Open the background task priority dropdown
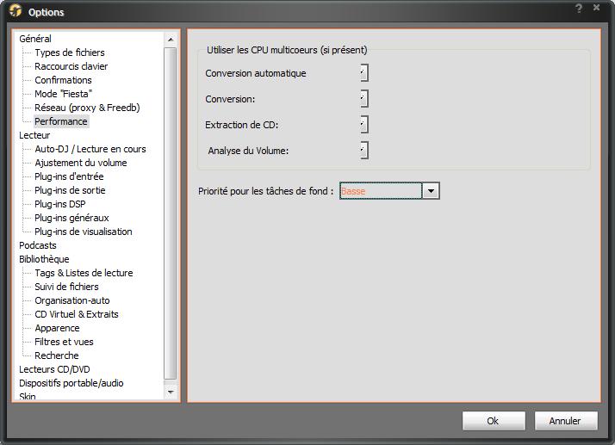The image size is (615, 445). click(431, 191)
